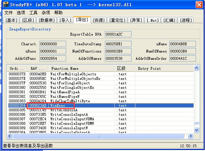The height and width of the screenshot is (151, 205).
Task: Select the WaitNamedPipeA row
Action: click(100, 92)
